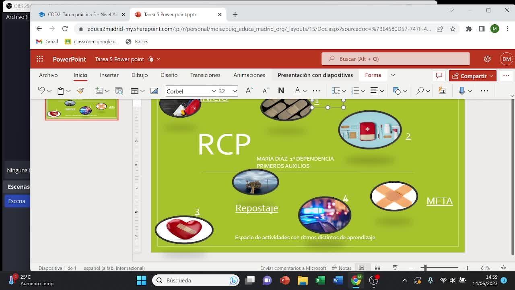
Task: Click the text alignment icon
Action: pyautogui.click(x=374, y=91)
